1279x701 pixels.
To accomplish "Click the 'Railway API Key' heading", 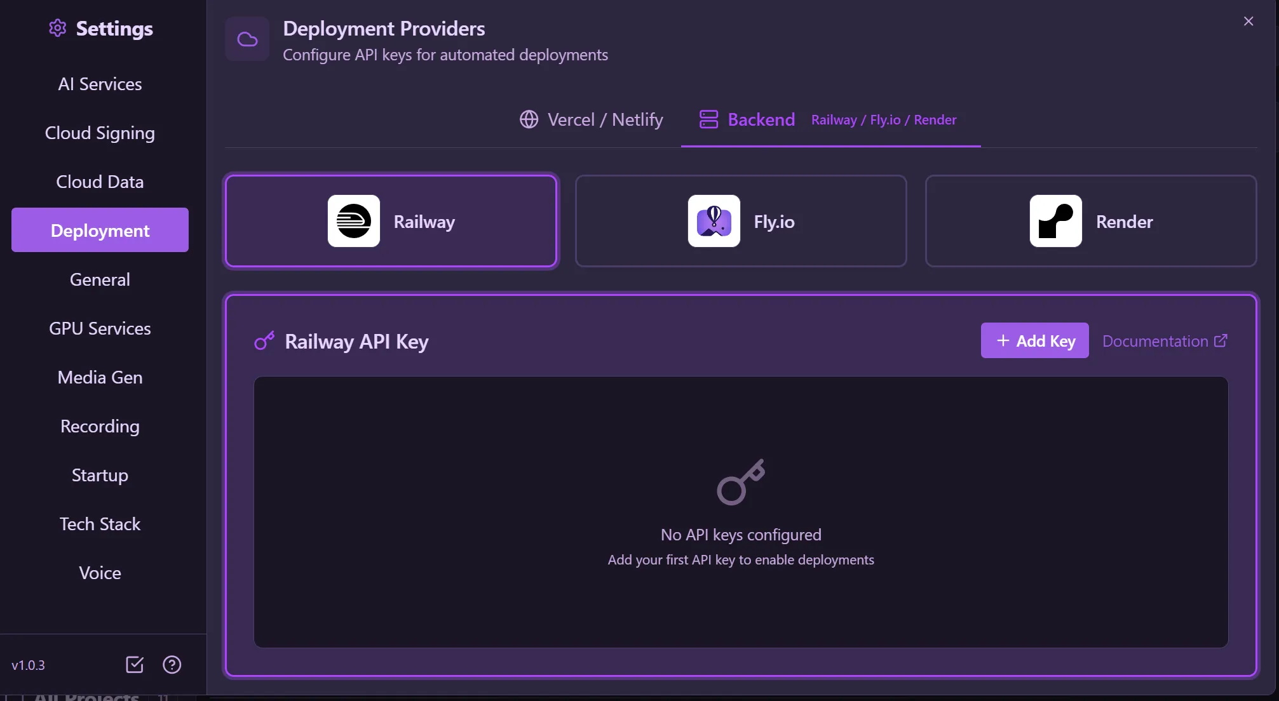I will point(356,342).
